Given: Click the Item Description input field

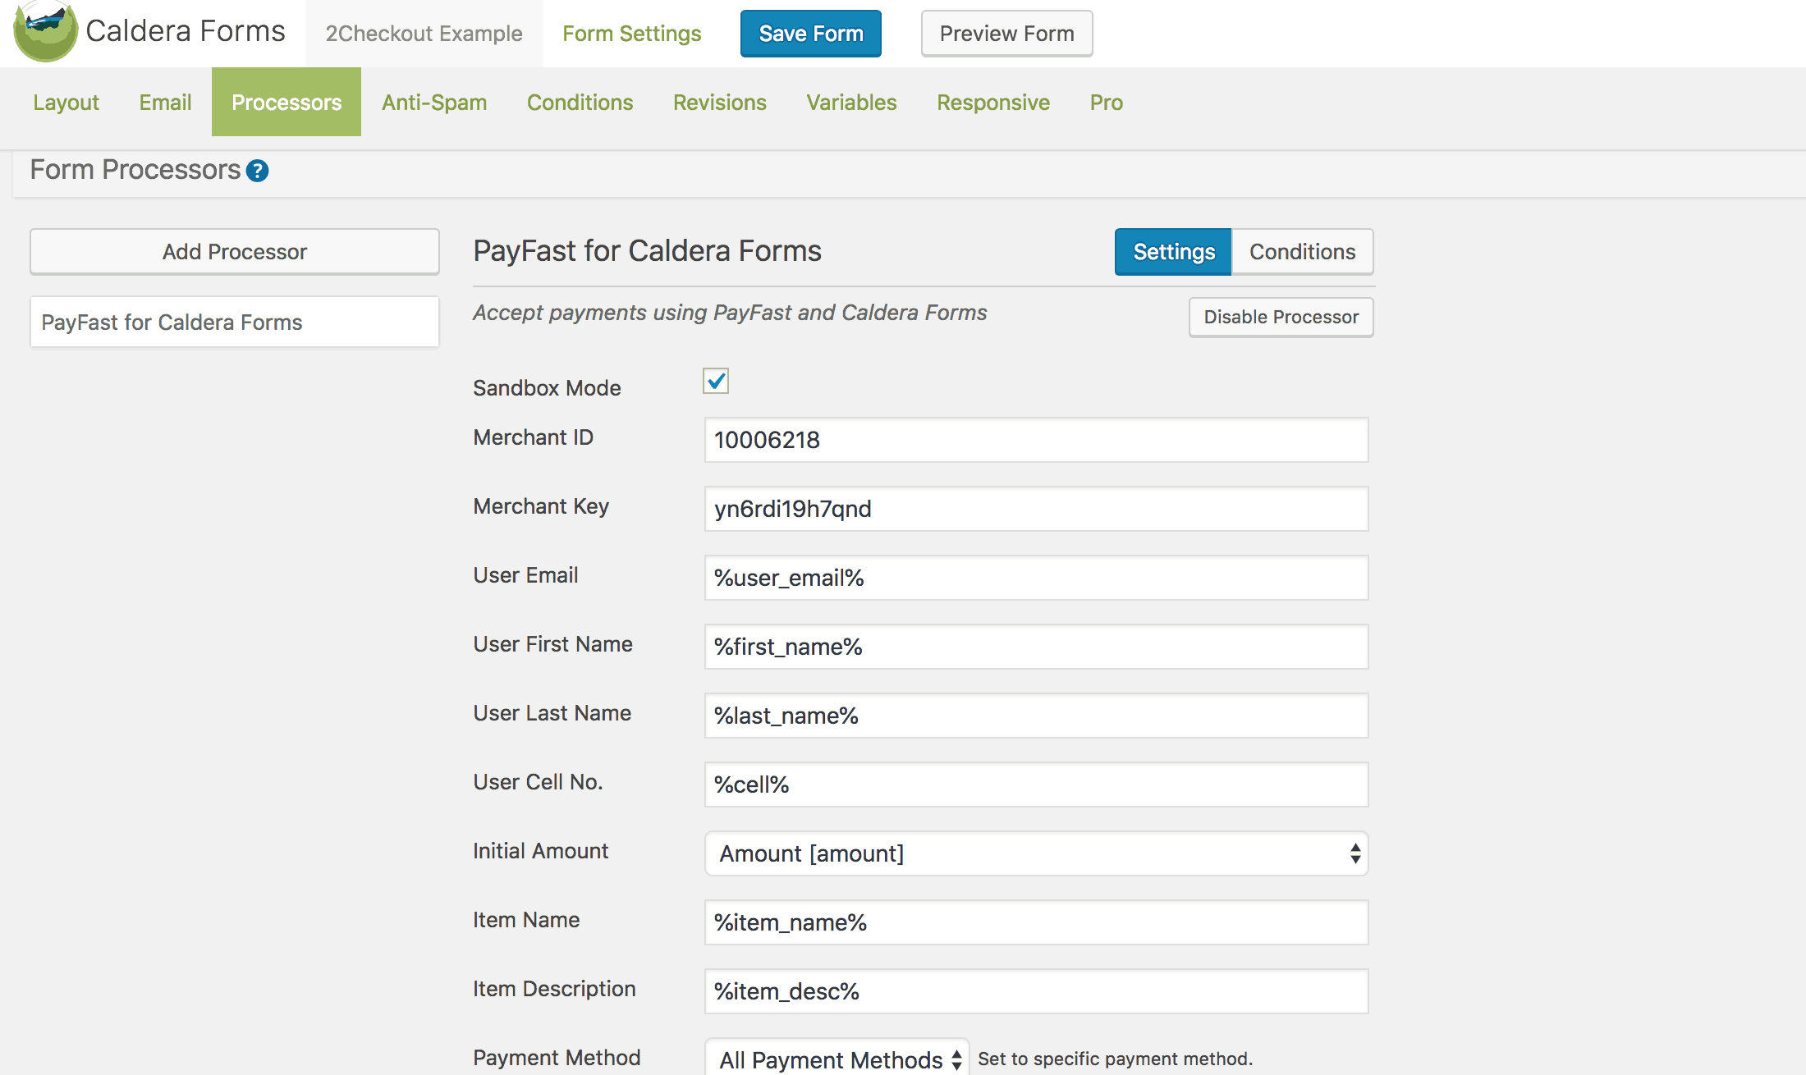Looking at the screenshot, I should pyautogui.click(x=1036, y=991).
